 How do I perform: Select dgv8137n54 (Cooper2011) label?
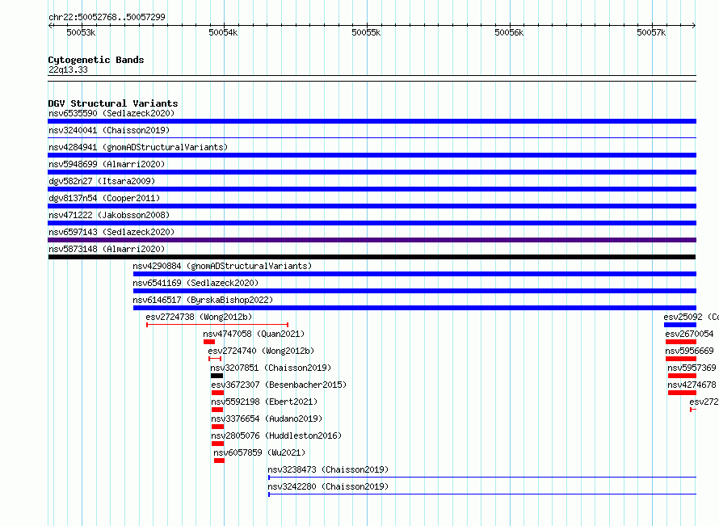(104, 198)
